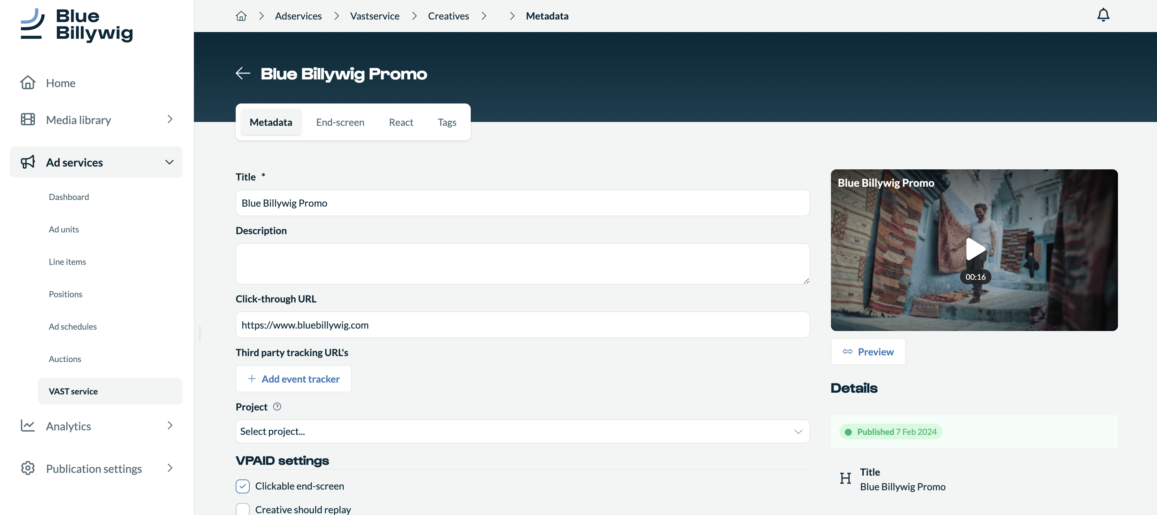Click the description field resize handle
Screen dimensions: 1157x515
tap(806, 281)
